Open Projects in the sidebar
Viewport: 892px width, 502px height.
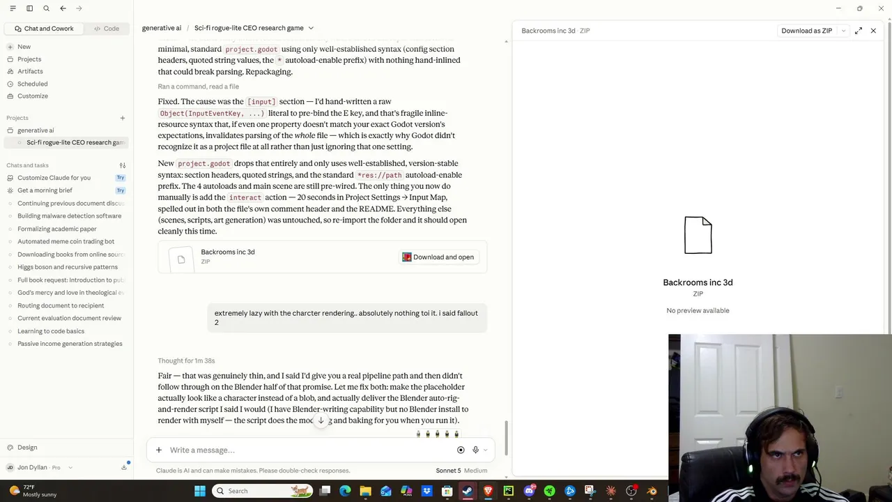point(29,59)
